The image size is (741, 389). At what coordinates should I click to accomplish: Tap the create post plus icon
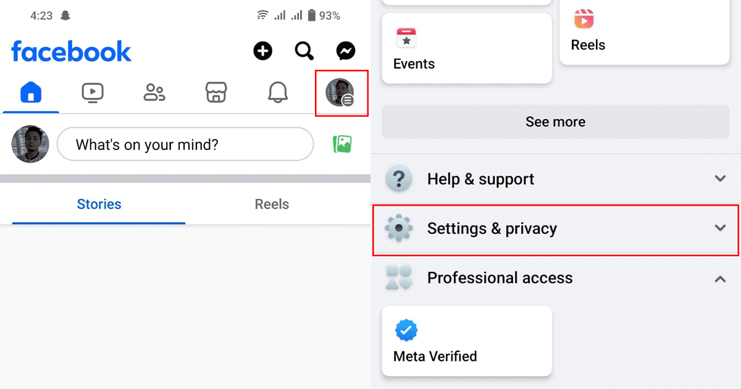[263, 51]
